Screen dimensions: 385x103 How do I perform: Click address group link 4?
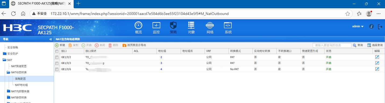161,69
